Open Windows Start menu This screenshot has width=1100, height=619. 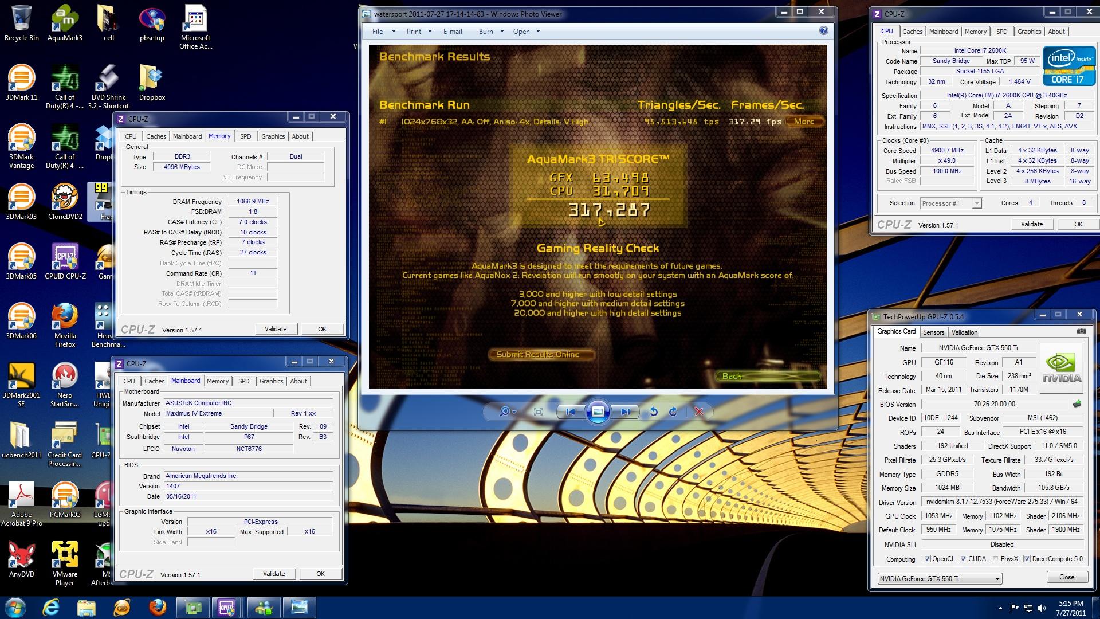click(16, 608)
